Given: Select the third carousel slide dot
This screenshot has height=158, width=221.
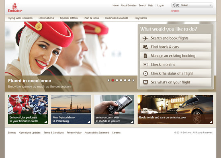Looking at the screenshot, I should (x=121, y=80).
